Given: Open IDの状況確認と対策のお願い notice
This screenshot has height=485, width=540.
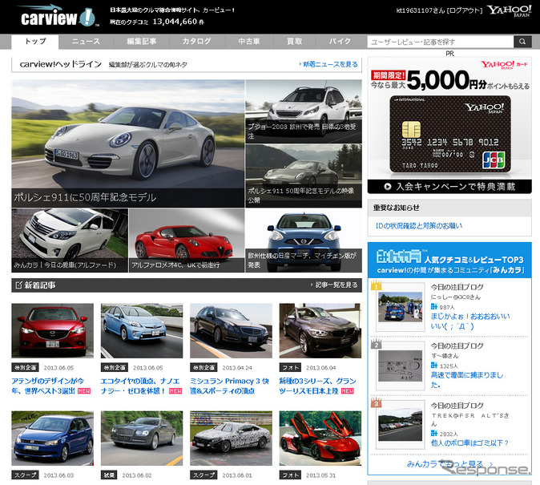Looking at the screenshot, I should pos(417,225).
